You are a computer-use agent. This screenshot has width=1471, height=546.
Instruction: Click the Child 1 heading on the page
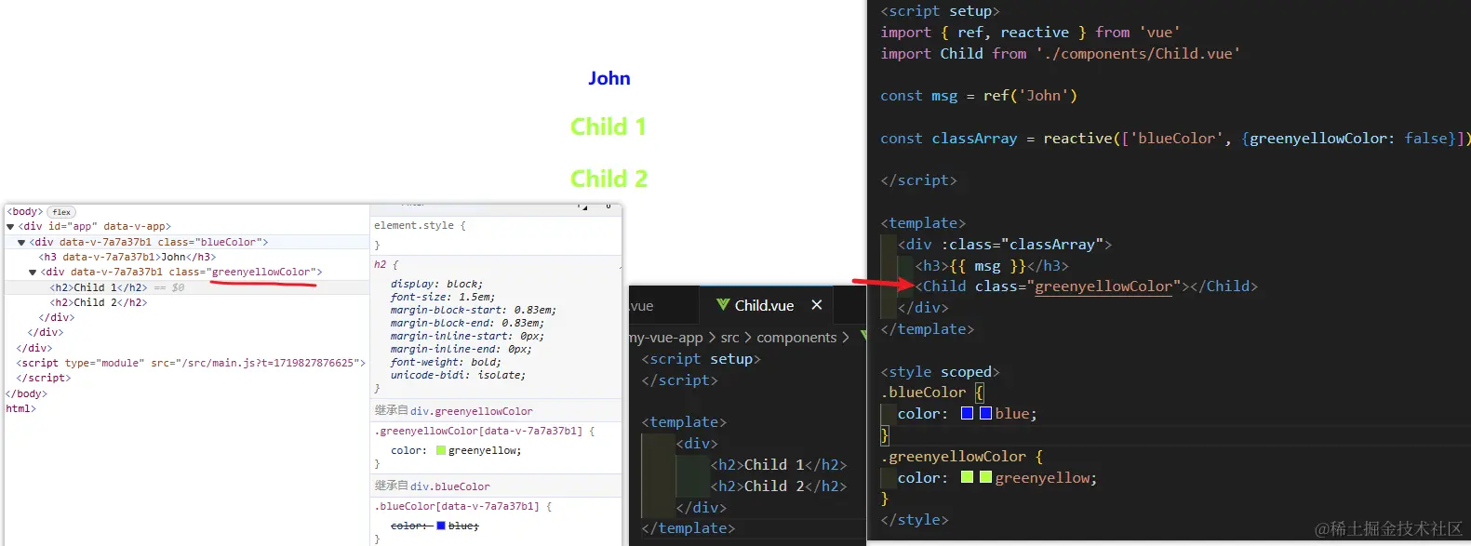pyautogui.click(x=608, y=127)
